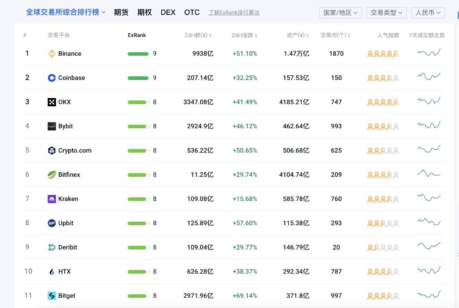The height and width of the screenshot is (308, 459).
Task: Click the OKX logo icon
Action: (x=51, y=102)
